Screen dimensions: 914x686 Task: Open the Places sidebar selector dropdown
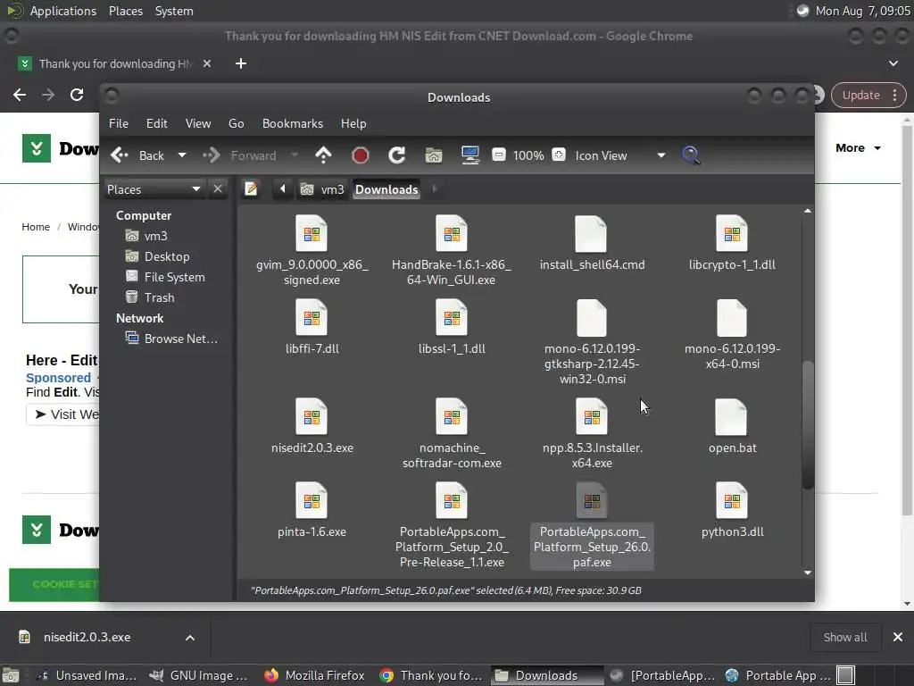pyautogui.click(x=154, y=189)
